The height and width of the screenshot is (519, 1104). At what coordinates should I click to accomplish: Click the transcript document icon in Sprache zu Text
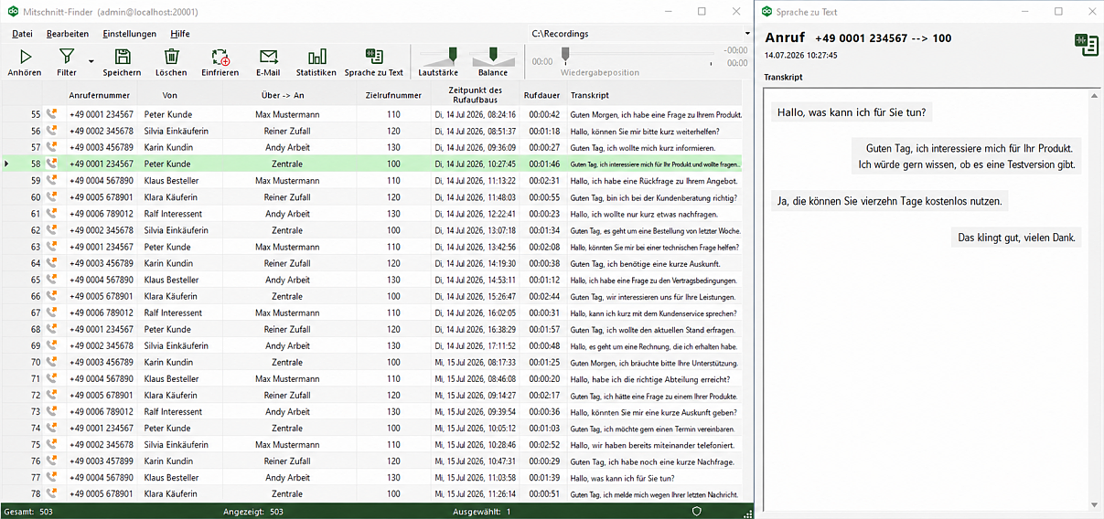[1087, 46]
